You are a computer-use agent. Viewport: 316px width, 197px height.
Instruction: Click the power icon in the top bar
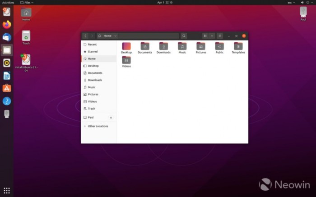(x=308, y=2)
